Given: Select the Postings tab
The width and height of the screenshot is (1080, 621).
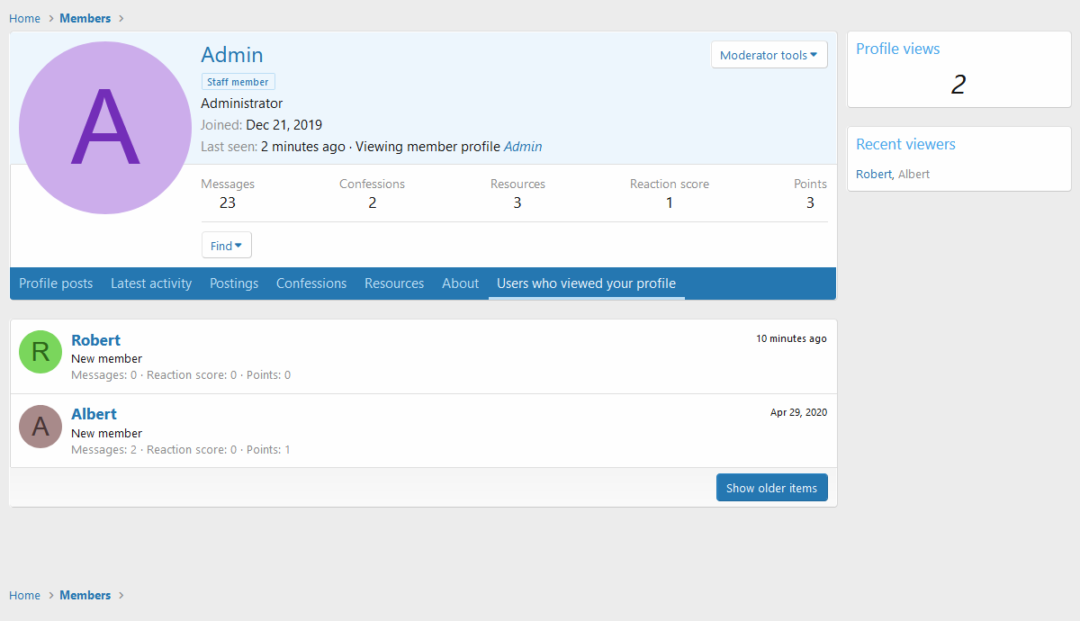Looking at the screenshot, I should coord(234,283).
